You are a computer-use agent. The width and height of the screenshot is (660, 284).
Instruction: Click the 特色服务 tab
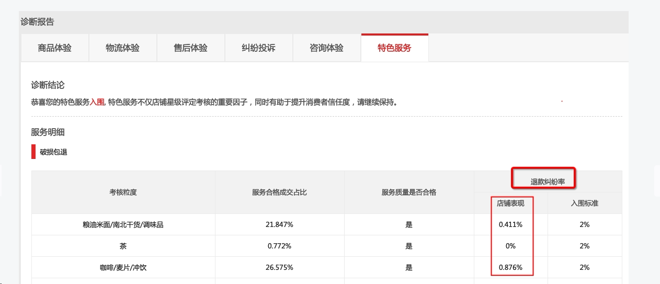point(394,48)
